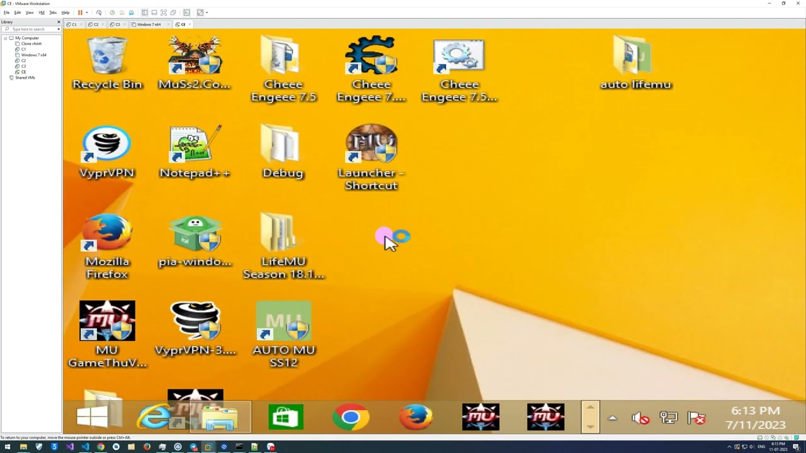Open the guest network tray icon
The width and height of the screenshot is (806, 453).
pos(668,418)
